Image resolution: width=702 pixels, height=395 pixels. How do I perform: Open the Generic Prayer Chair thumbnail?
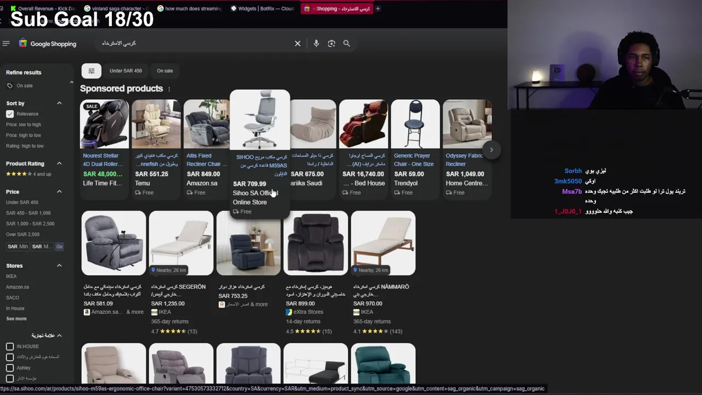point(415,124)
